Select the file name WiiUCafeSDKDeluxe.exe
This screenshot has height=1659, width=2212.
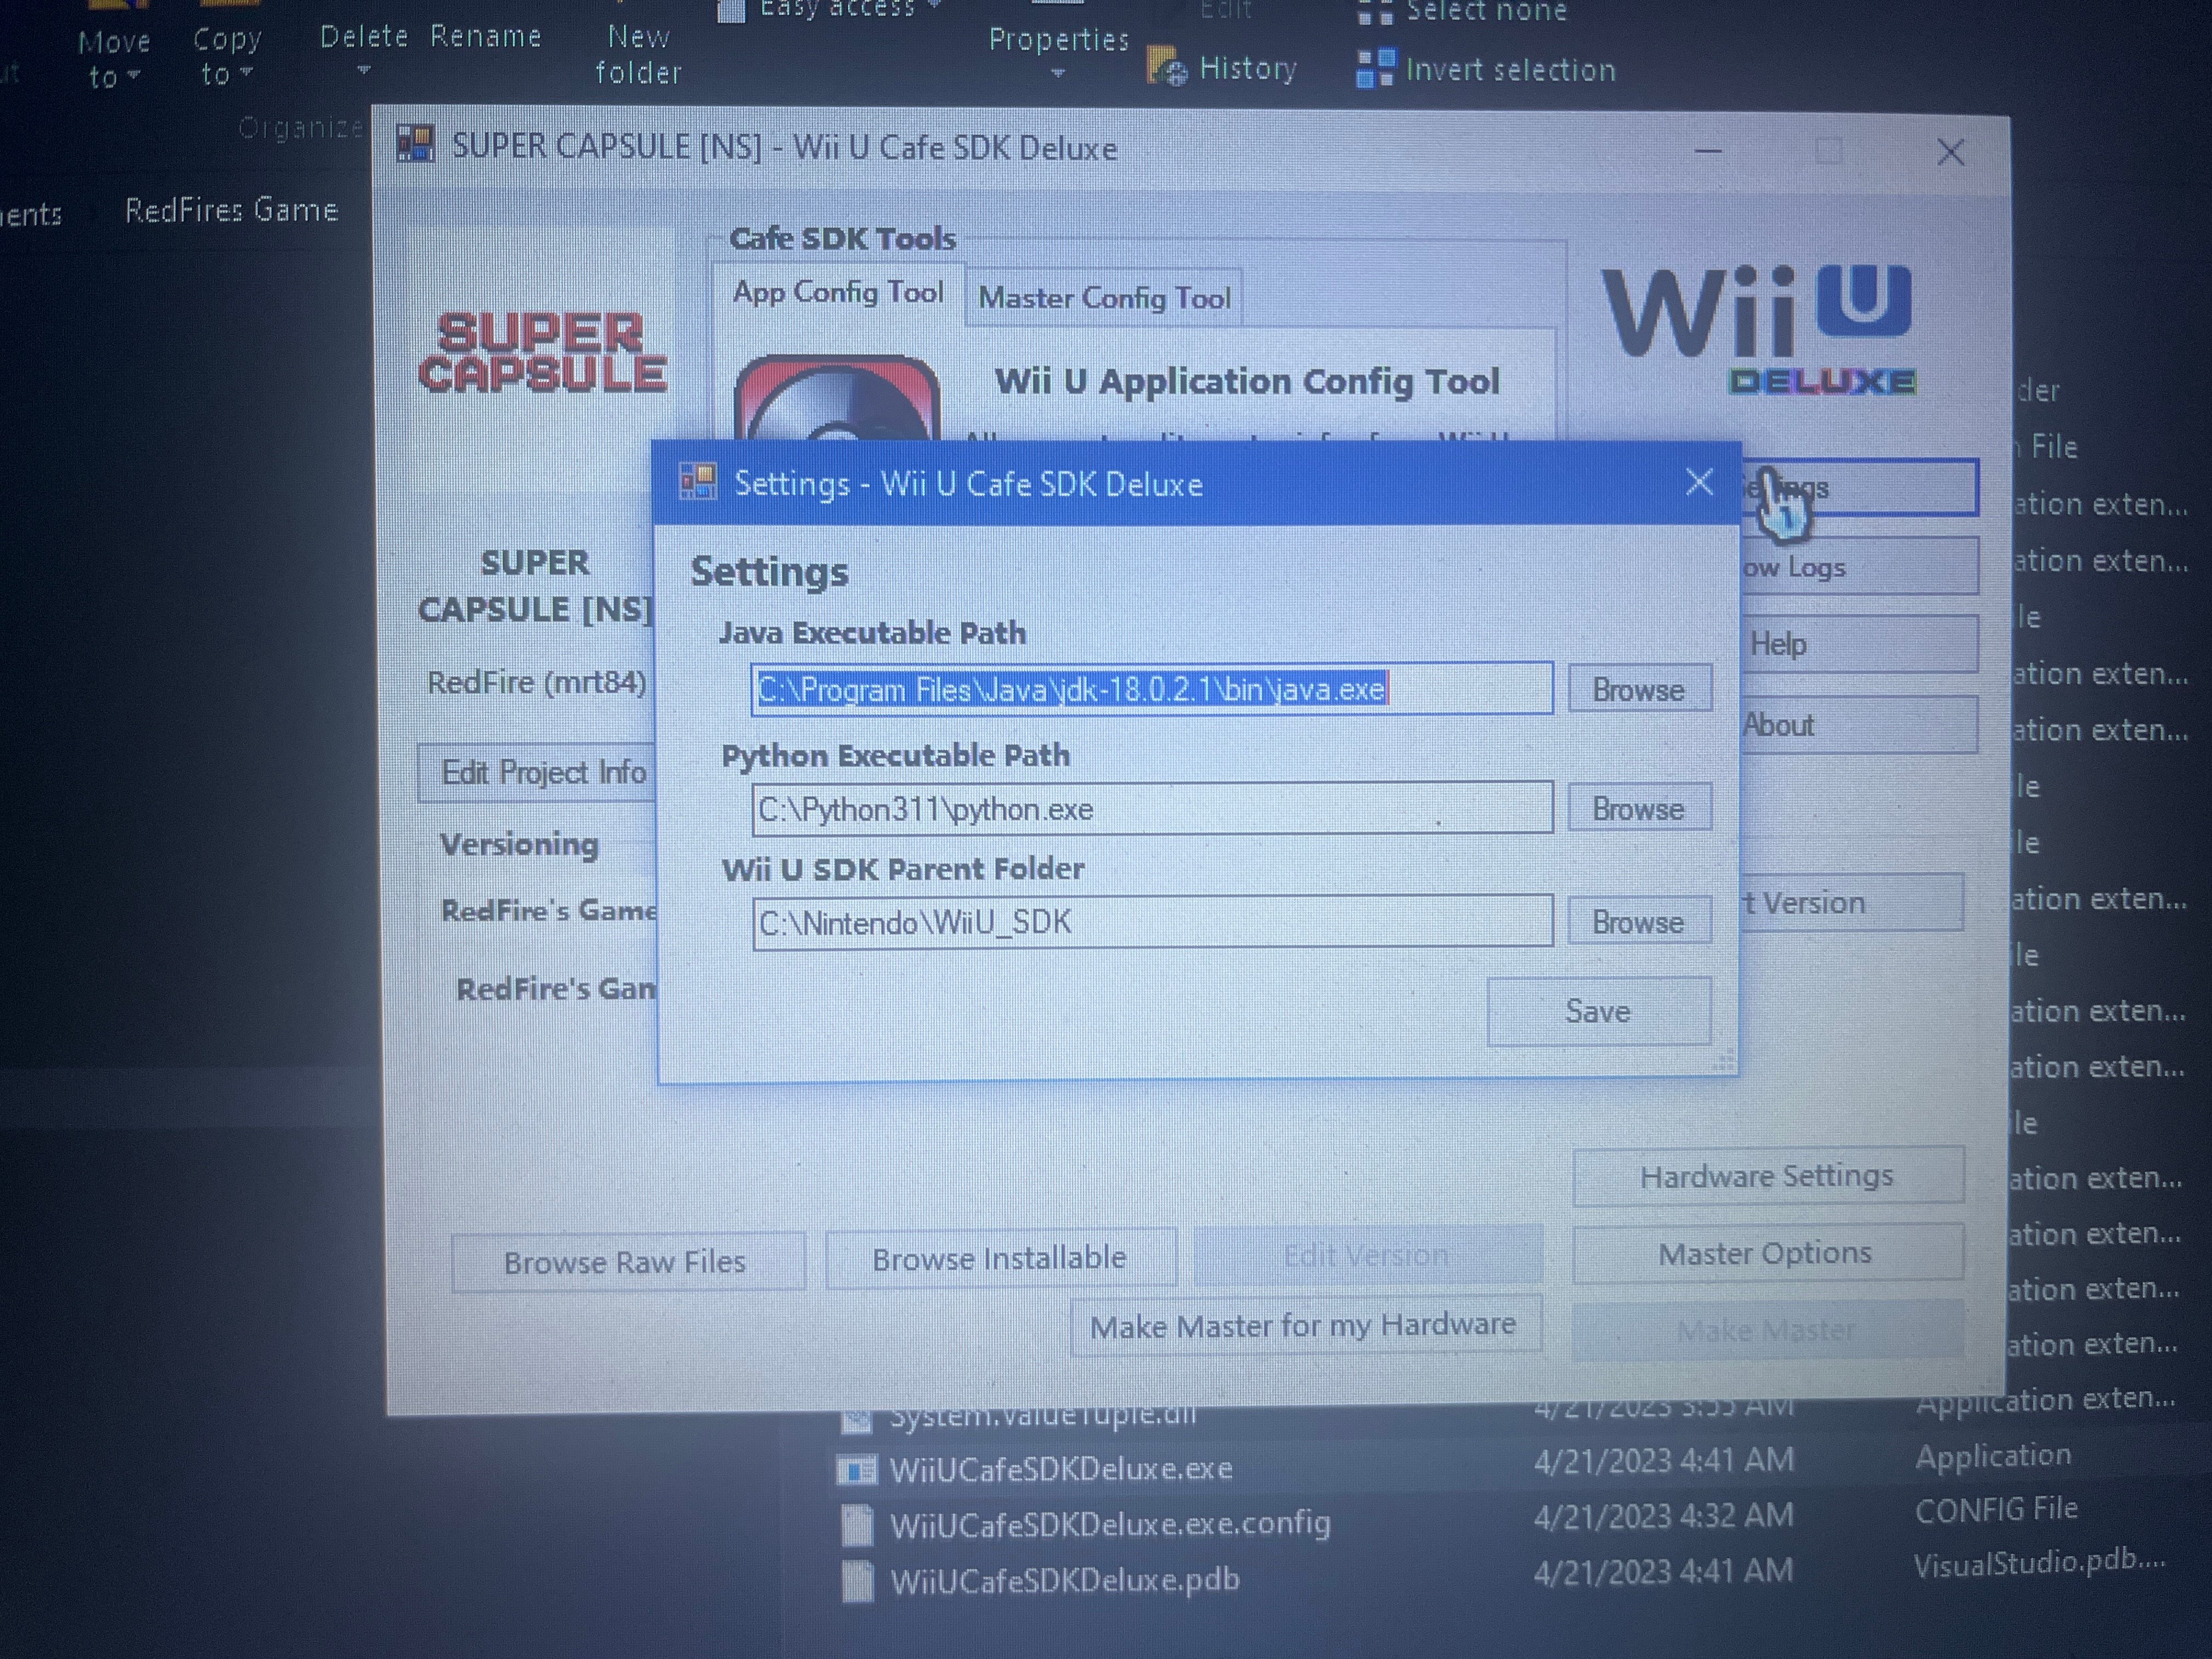1061,1469
